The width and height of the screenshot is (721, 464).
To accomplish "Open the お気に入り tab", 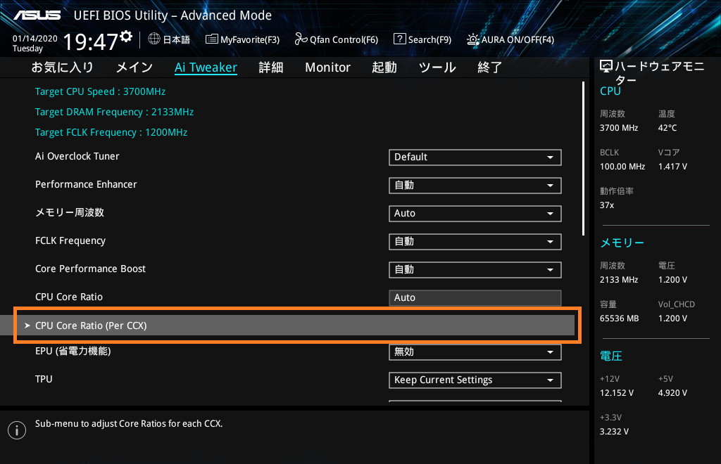I will pos(63,67).
